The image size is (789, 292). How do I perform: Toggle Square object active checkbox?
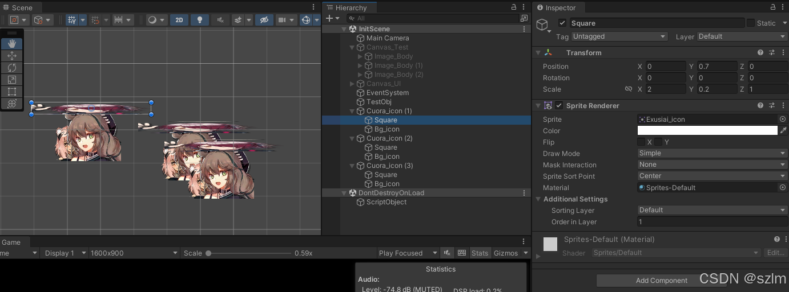pos(562,23)
